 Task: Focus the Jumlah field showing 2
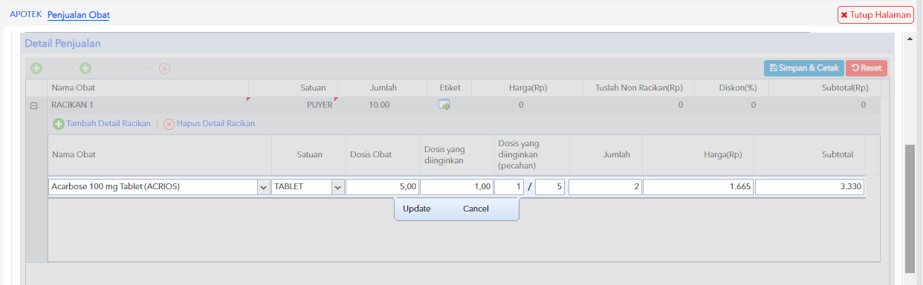point(605,187)
